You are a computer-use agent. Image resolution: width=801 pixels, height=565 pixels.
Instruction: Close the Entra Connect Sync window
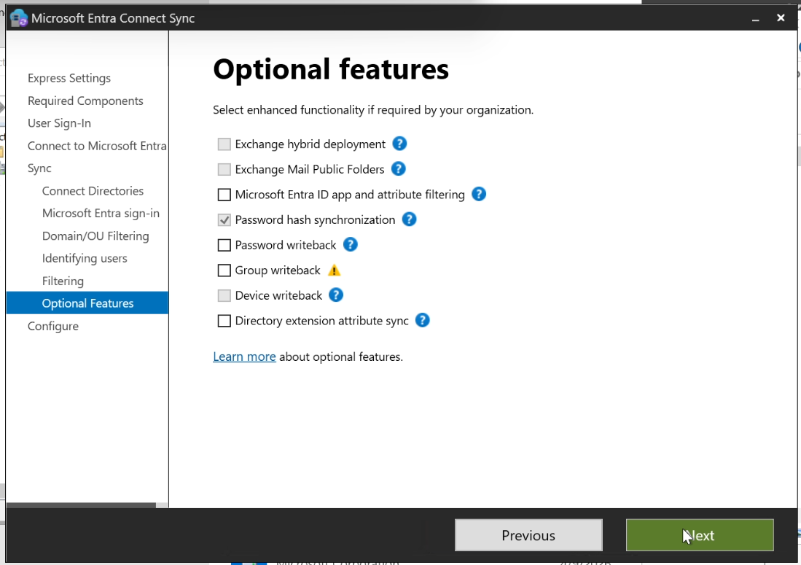pyautogui.click(x=781, y=18)
